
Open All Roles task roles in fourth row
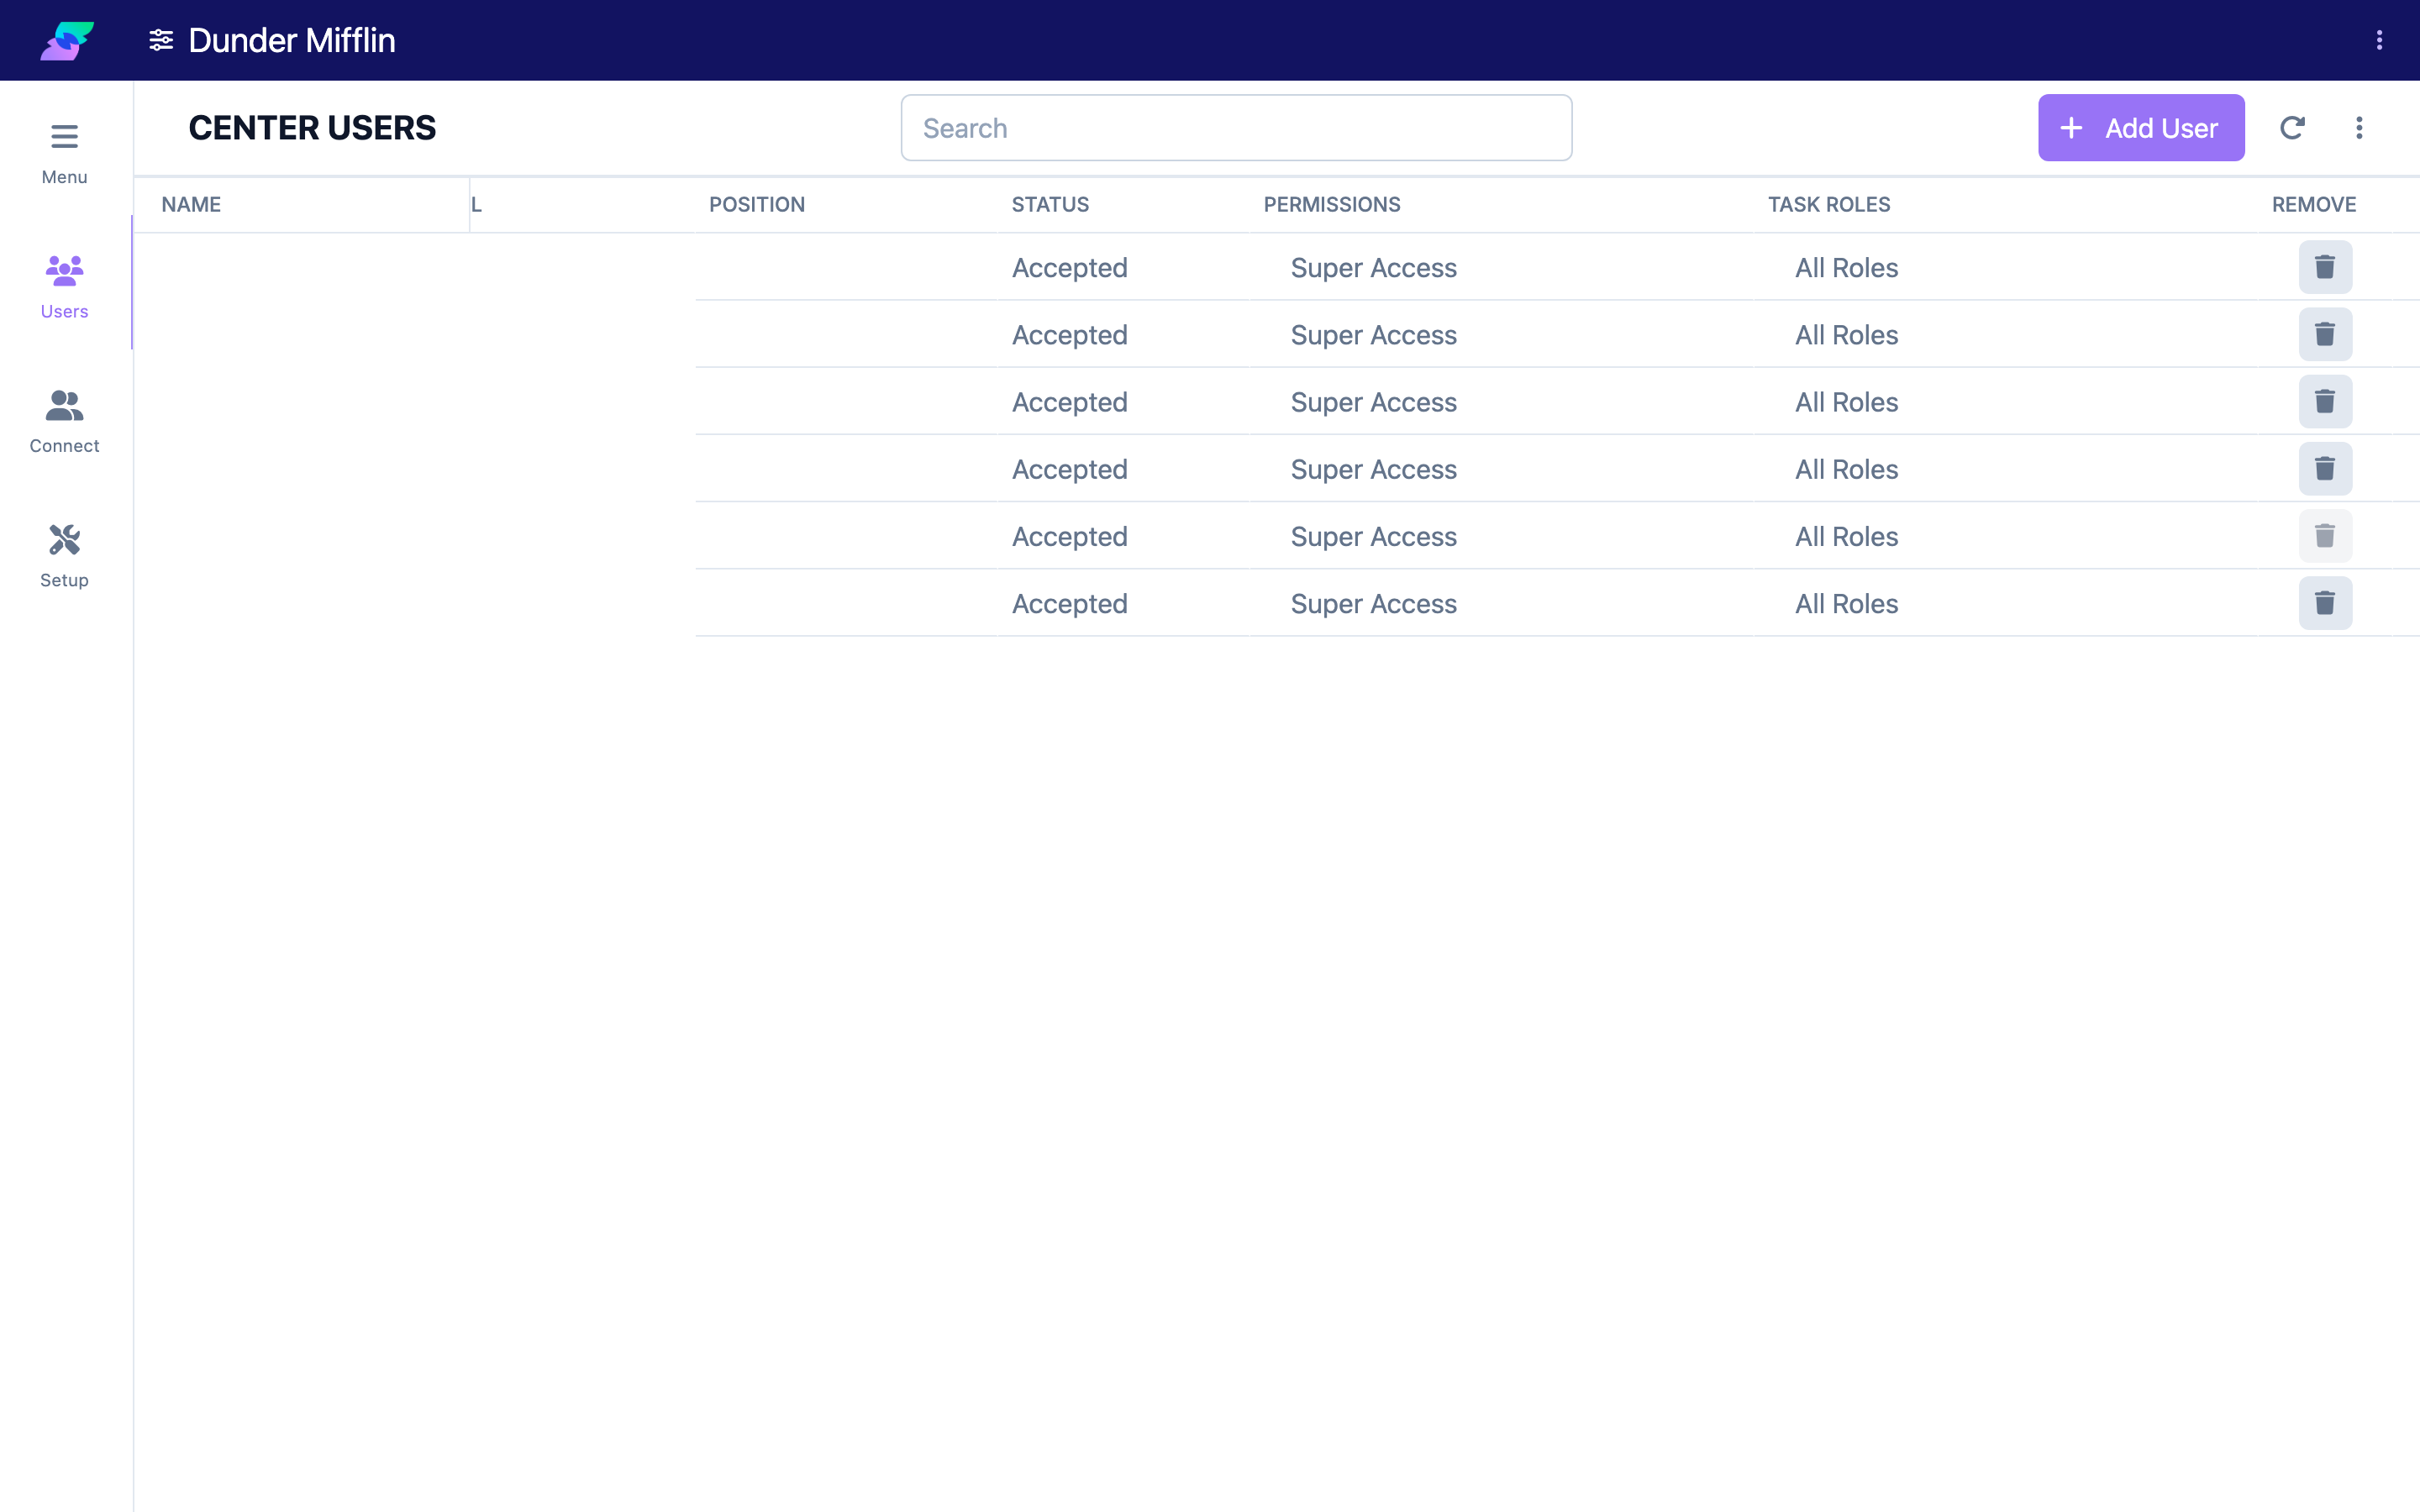pyautogui.click(x=1846, y=469)
